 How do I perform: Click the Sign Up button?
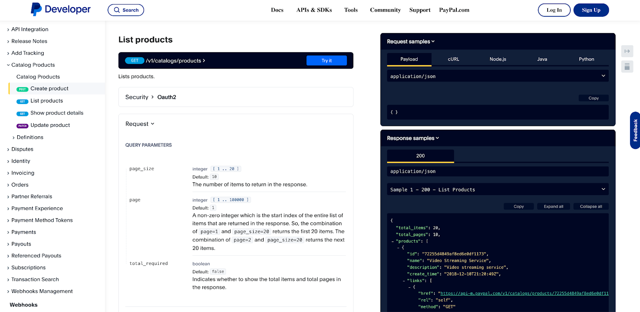tap(591, 10)
